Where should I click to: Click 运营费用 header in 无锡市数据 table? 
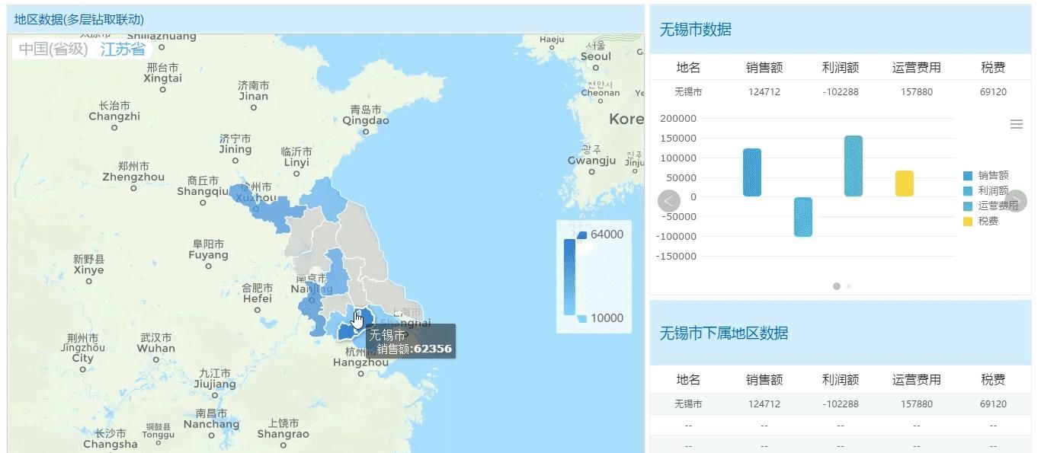917,68
